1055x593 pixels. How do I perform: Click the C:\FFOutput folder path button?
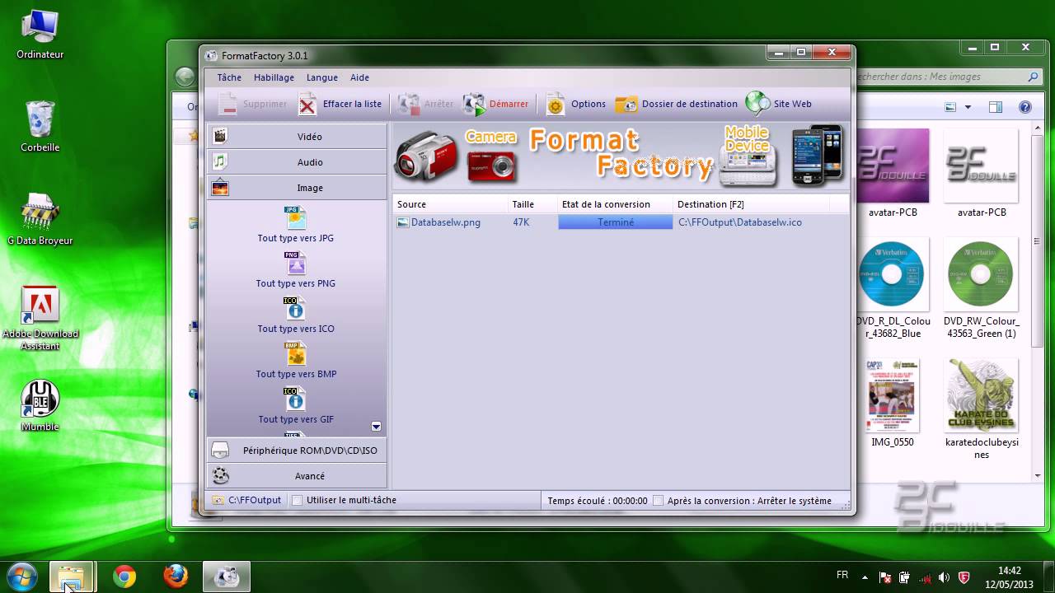click(x=246, y=500)
